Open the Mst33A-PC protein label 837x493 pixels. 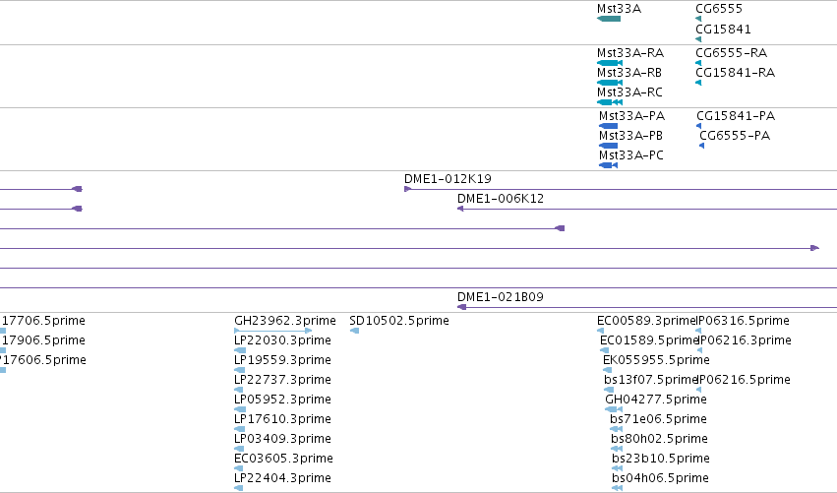tap(631, 155)
